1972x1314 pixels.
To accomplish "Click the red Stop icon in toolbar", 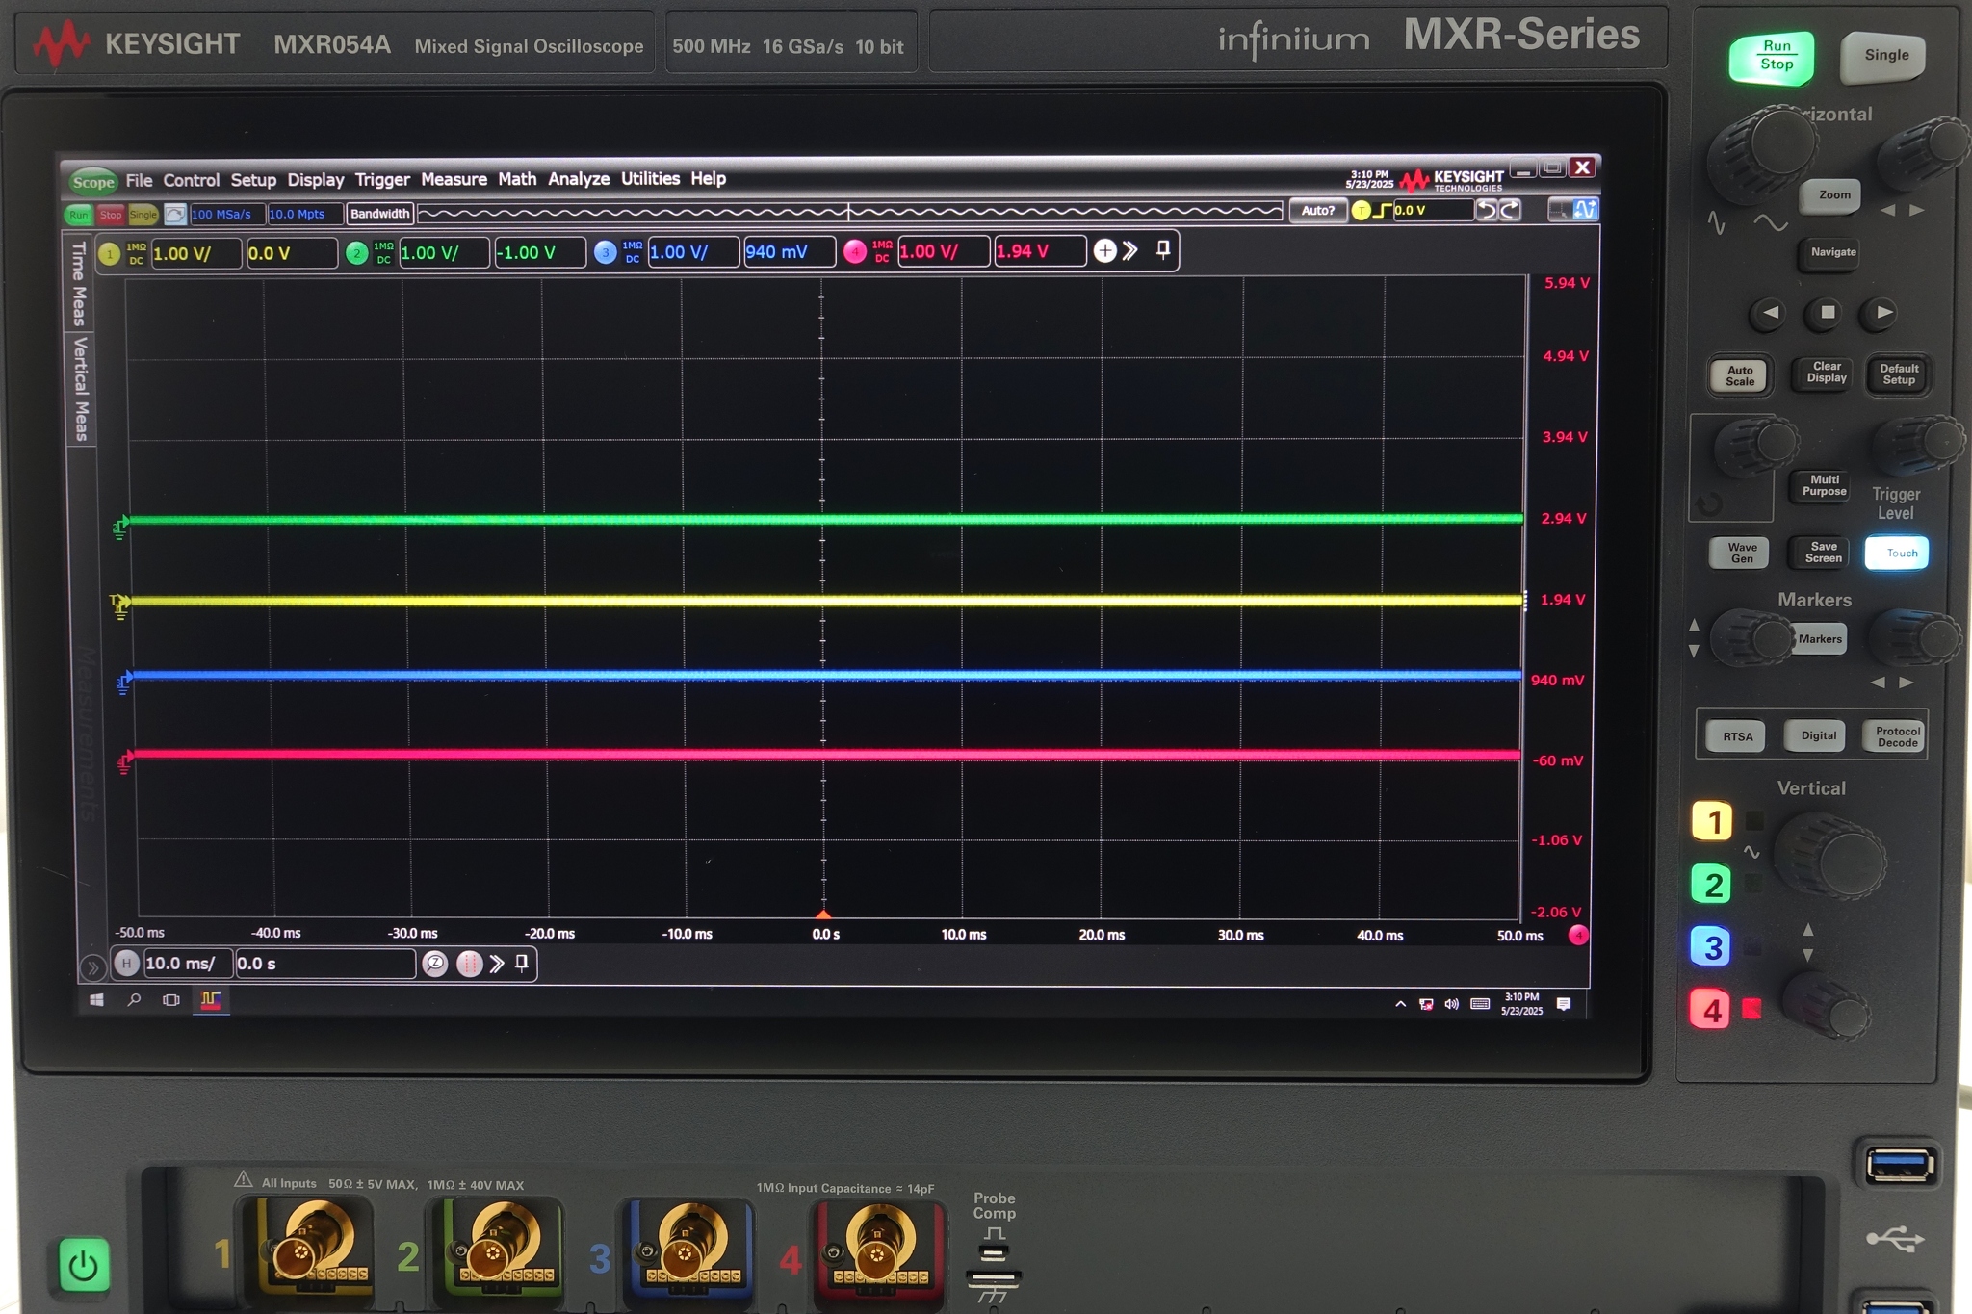I will pyautogui.click(x=111, y=214).
